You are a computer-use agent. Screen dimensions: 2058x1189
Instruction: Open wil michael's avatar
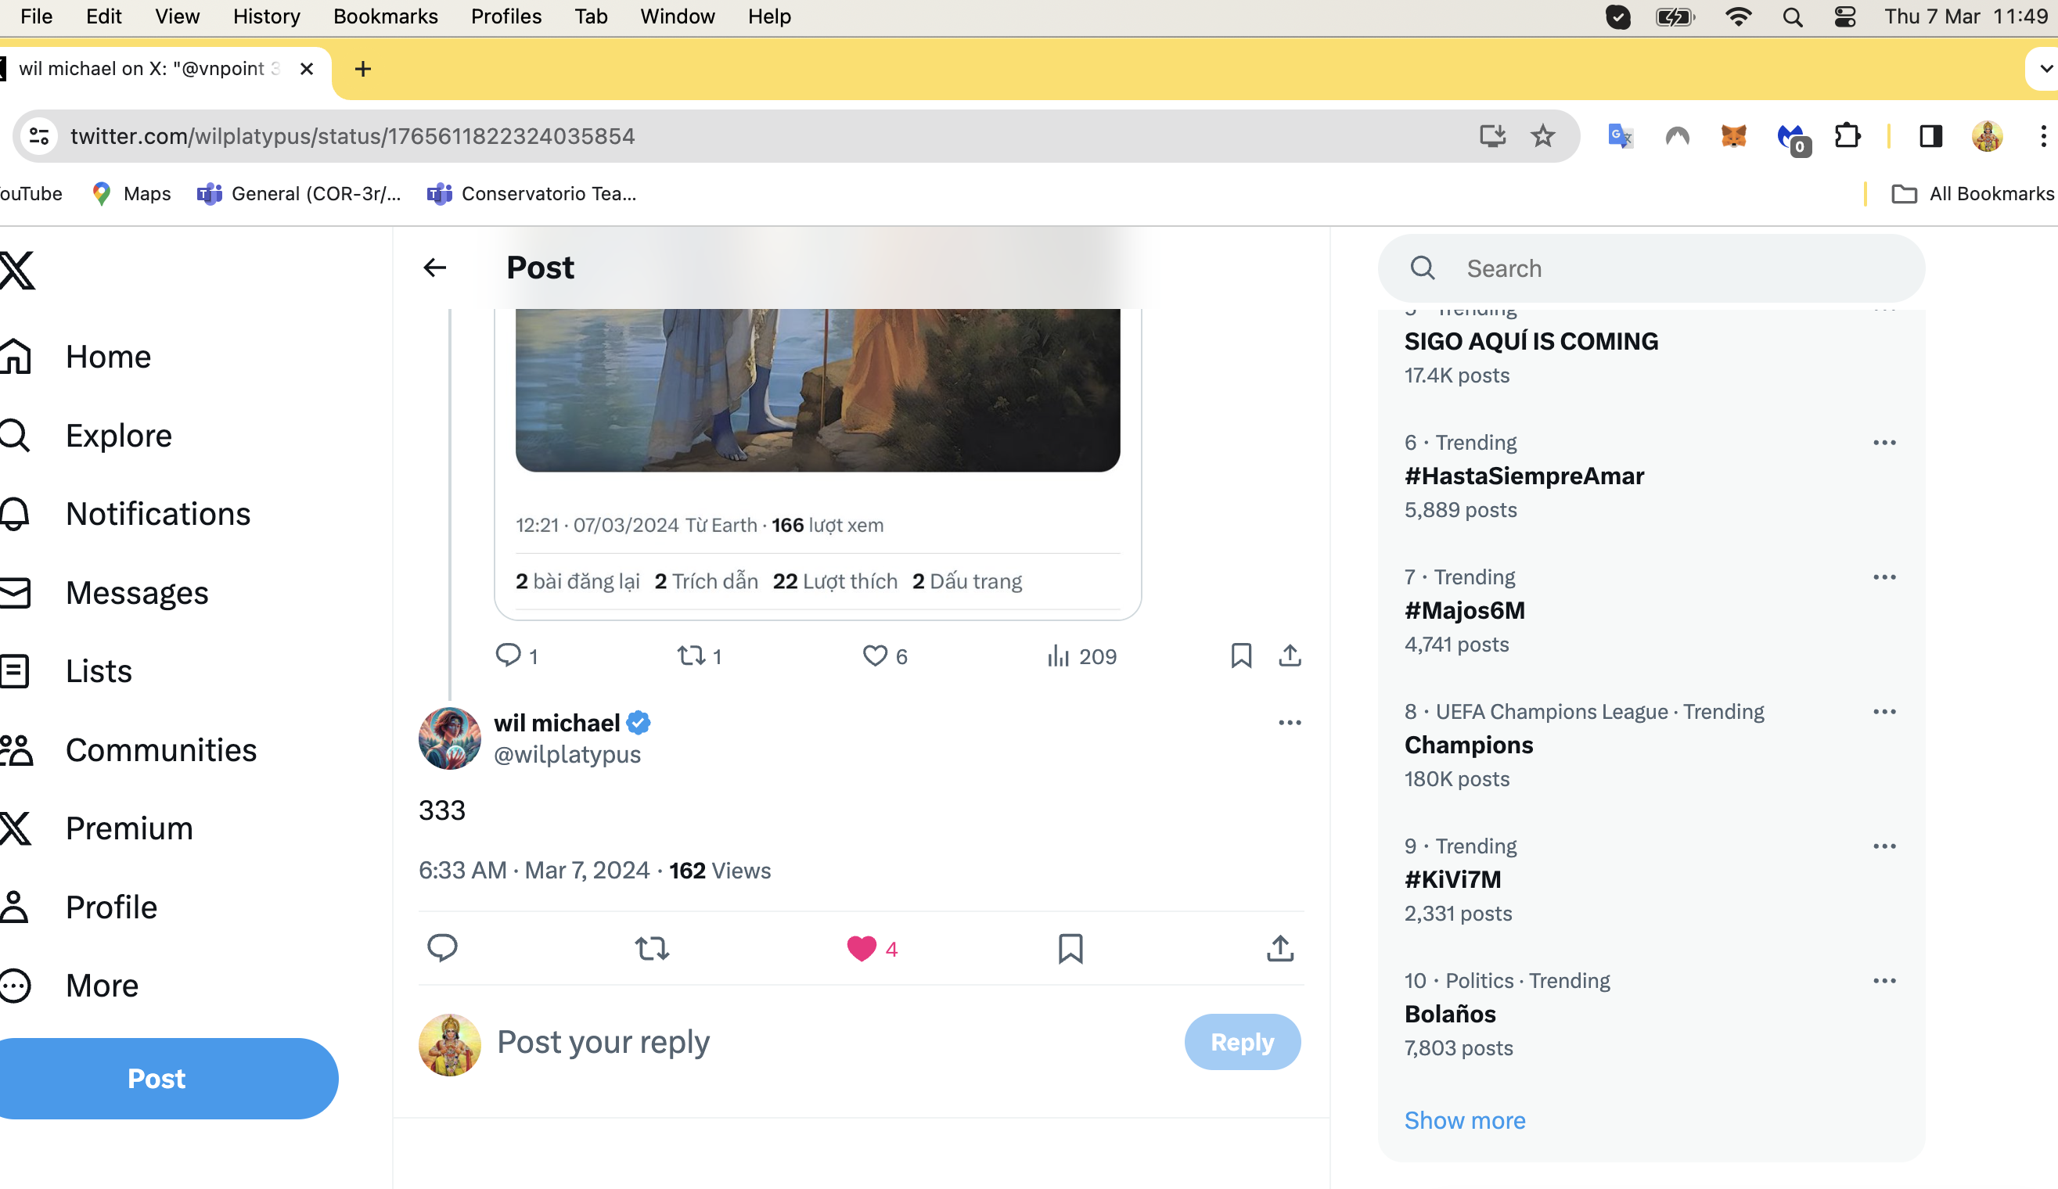pyautogui.click(x=449, y=738)
